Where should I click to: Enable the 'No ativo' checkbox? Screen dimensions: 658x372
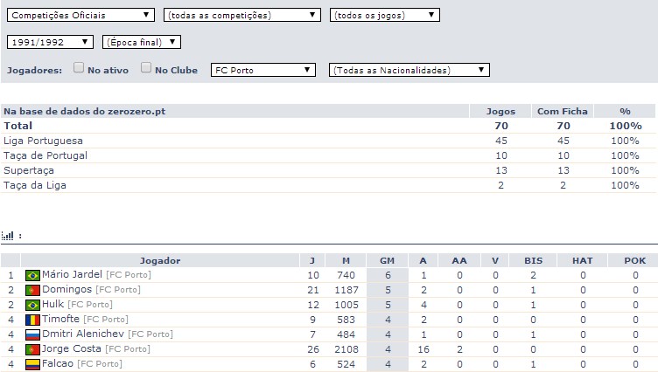[79, 68]
